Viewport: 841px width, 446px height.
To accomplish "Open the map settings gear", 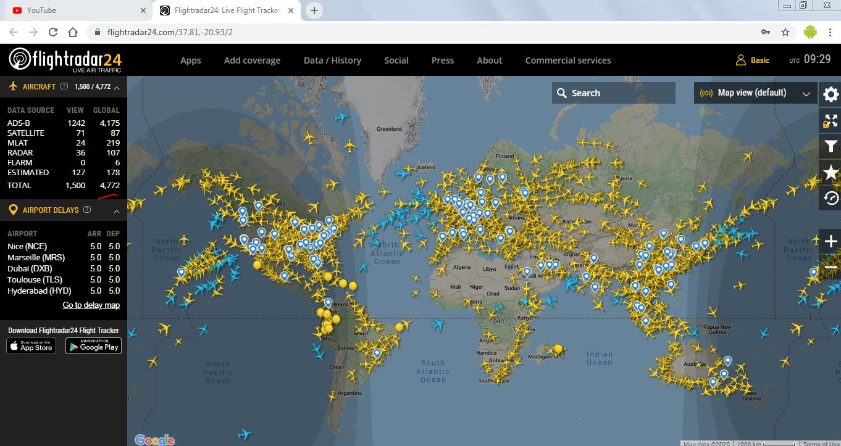I will 831,94.
